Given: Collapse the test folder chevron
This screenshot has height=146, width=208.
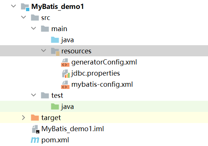Looking at the screenshot, I should coord(33,95).
